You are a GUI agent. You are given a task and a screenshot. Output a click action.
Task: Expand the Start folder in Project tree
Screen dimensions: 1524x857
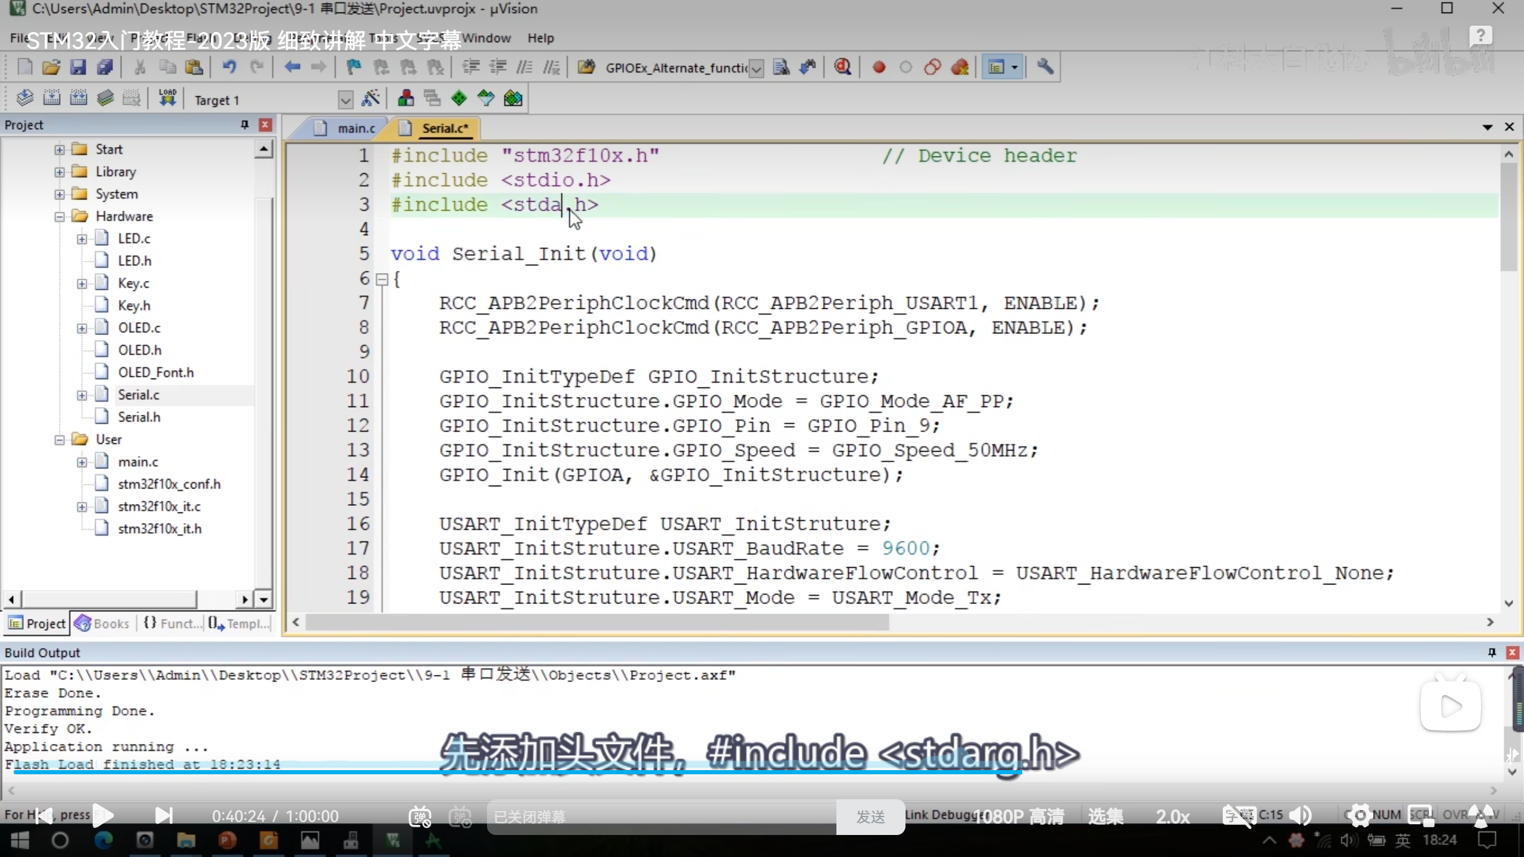click(60, 149)
